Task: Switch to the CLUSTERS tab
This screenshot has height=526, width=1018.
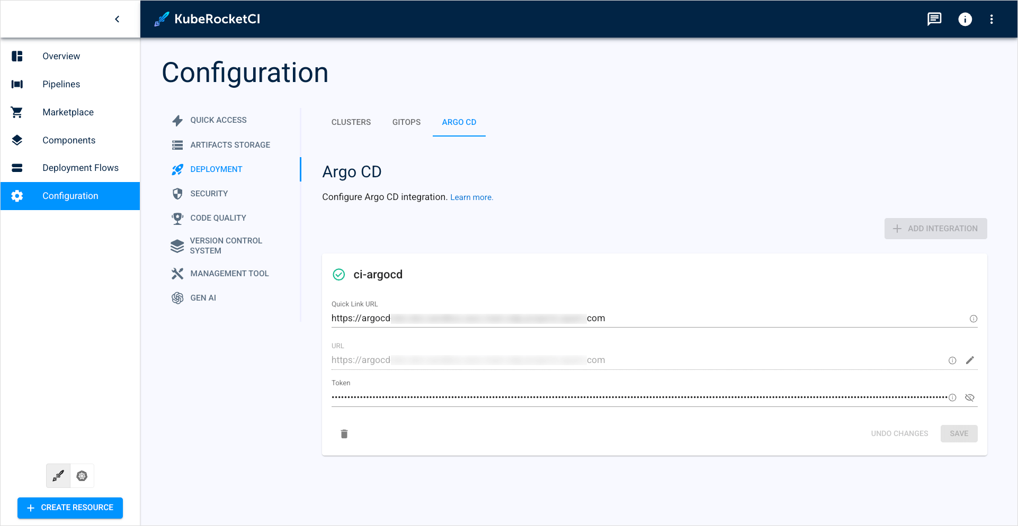Action: click(351, 122)
